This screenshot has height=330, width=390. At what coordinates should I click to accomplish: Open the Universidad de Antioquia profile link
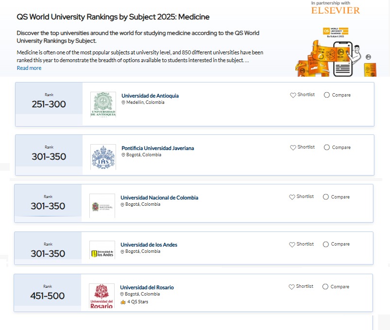tap(150, 96)
